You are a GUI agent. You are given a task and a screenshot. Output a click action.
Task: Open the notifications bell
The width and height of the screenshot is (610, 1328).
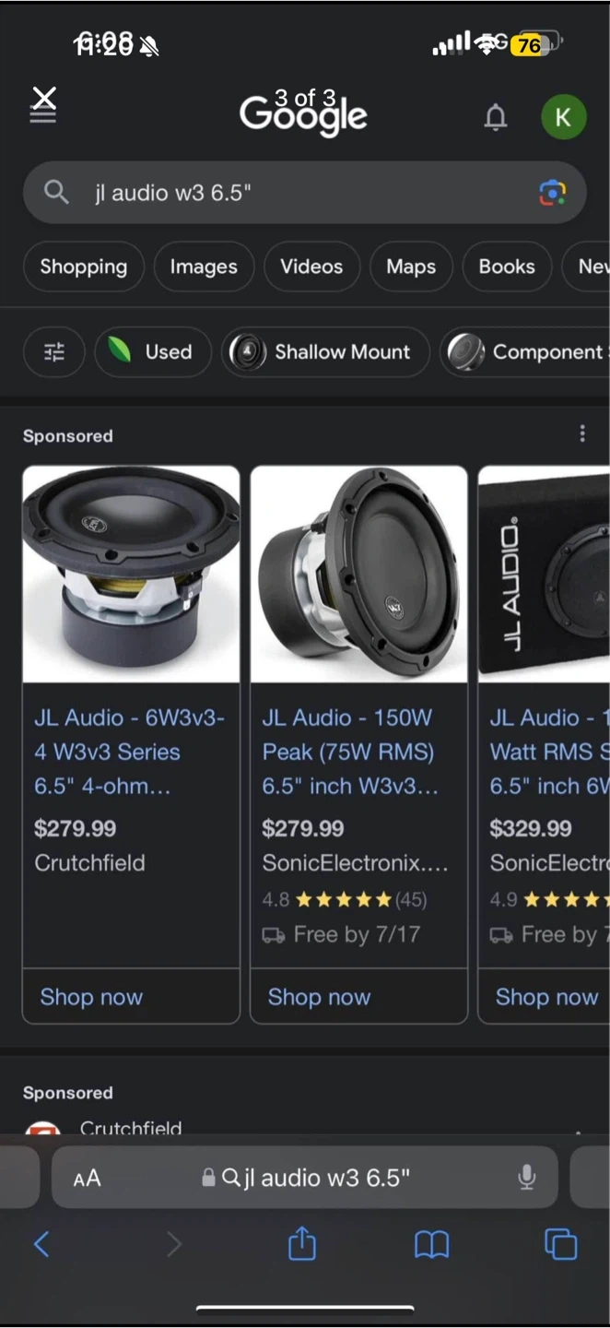tap(496, 117)
